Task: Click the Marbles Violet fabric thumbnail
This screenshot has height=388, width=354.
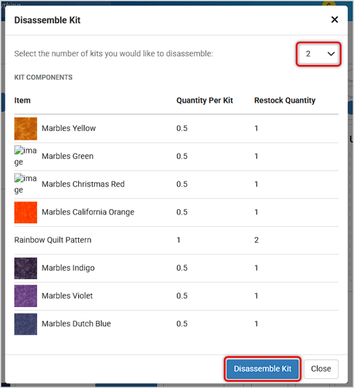Action: [25, 296]
